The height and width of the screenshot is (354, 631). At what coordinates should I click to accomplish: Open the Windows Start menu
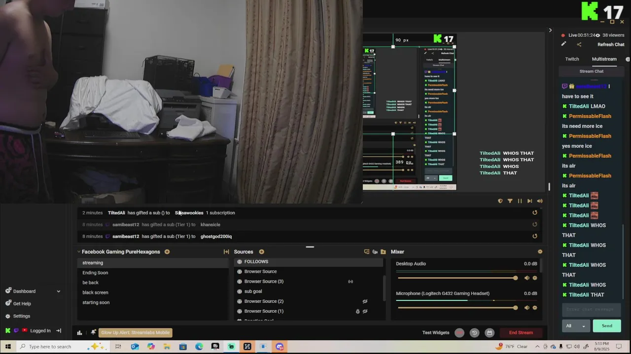coord(8,347)
